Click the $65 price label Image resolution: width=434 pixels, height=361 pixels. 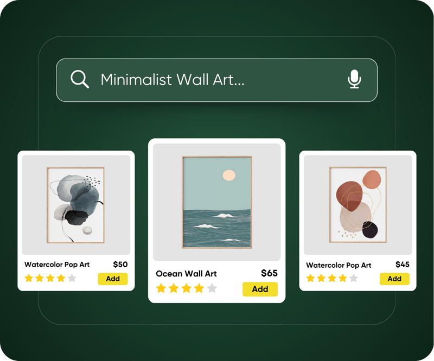pyautogui.click(x=269, y=273)
